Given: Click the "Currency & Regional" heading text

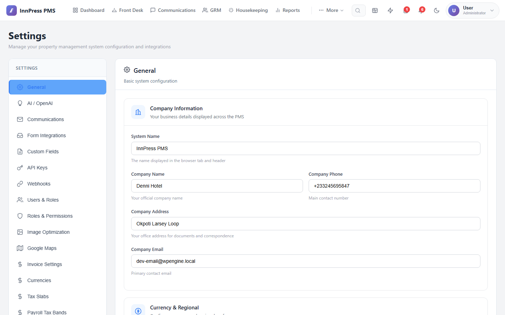Looking at the screenshot, I should (x=174, y=308).
